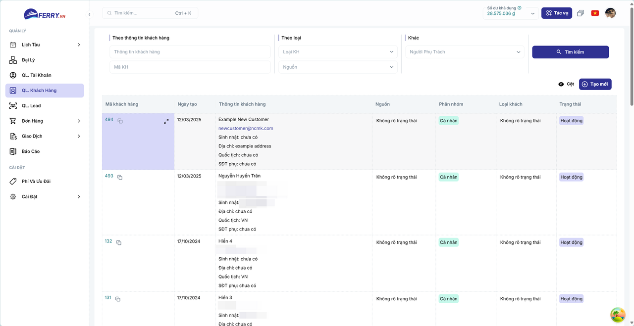The height and width of the screenshot is (326, 634).
Task: Open the user avatar menu
Action: [x=610, y=13]
